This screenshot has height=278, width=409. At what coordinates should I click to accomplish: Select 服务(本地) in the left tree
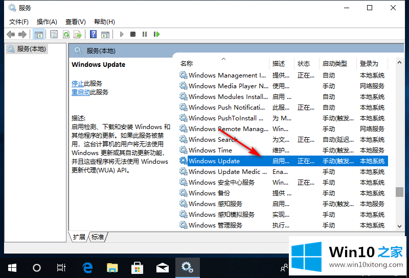[x=27, y=48]
